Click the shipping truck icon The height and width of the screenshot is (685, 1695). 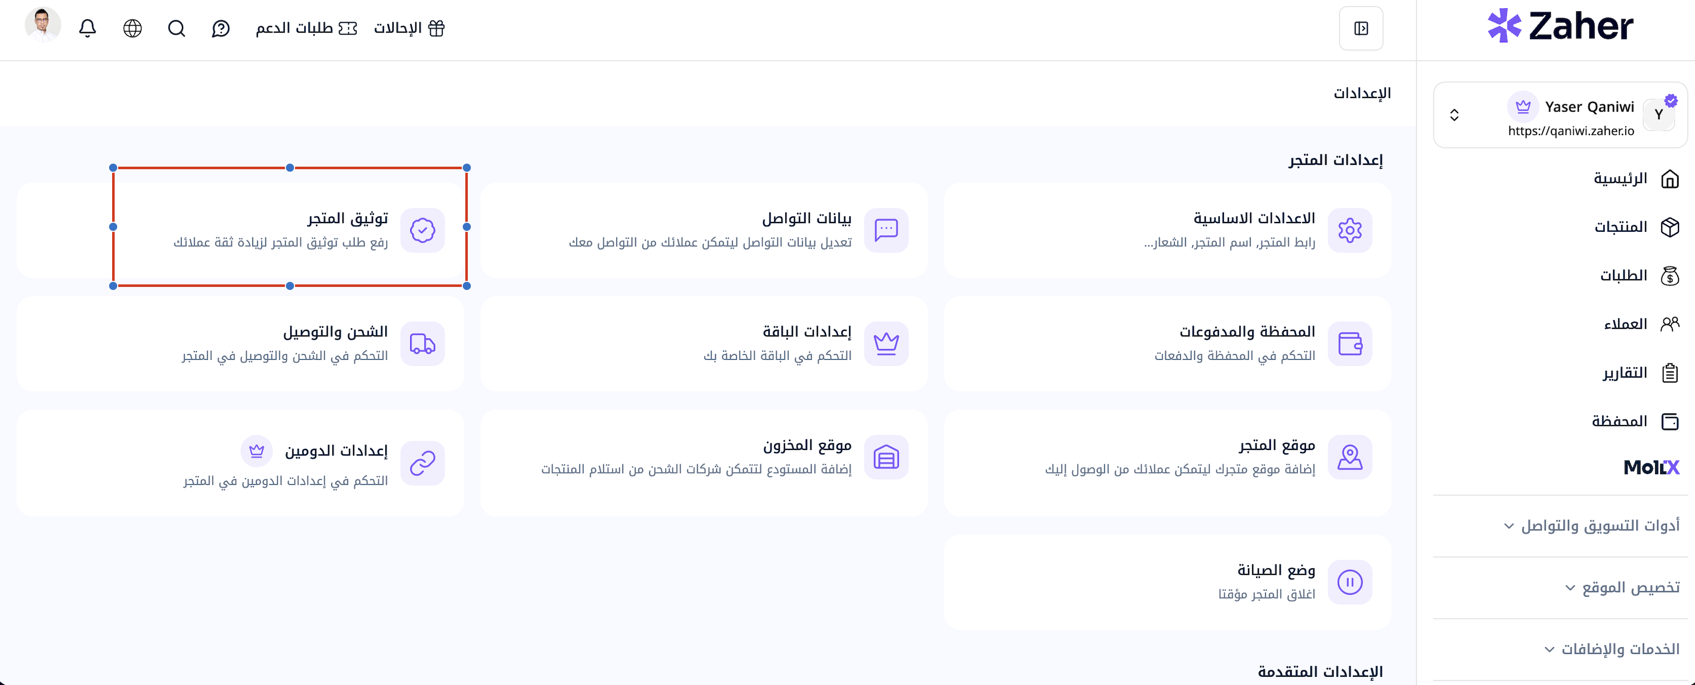(x=422, y=344)
